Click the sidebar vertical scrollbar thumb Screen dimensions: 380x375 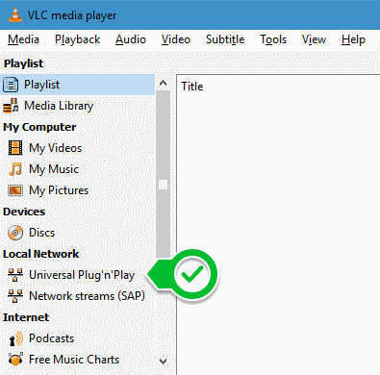click(x=163, y=175)
